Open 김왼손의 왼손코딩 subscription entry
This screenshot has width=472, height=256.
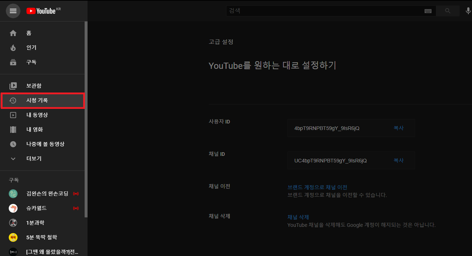coord(43,194)
